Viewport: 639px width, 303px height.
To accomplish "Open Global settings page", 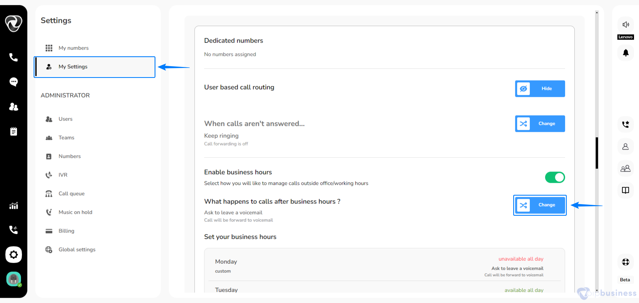I will pos(77,249).
